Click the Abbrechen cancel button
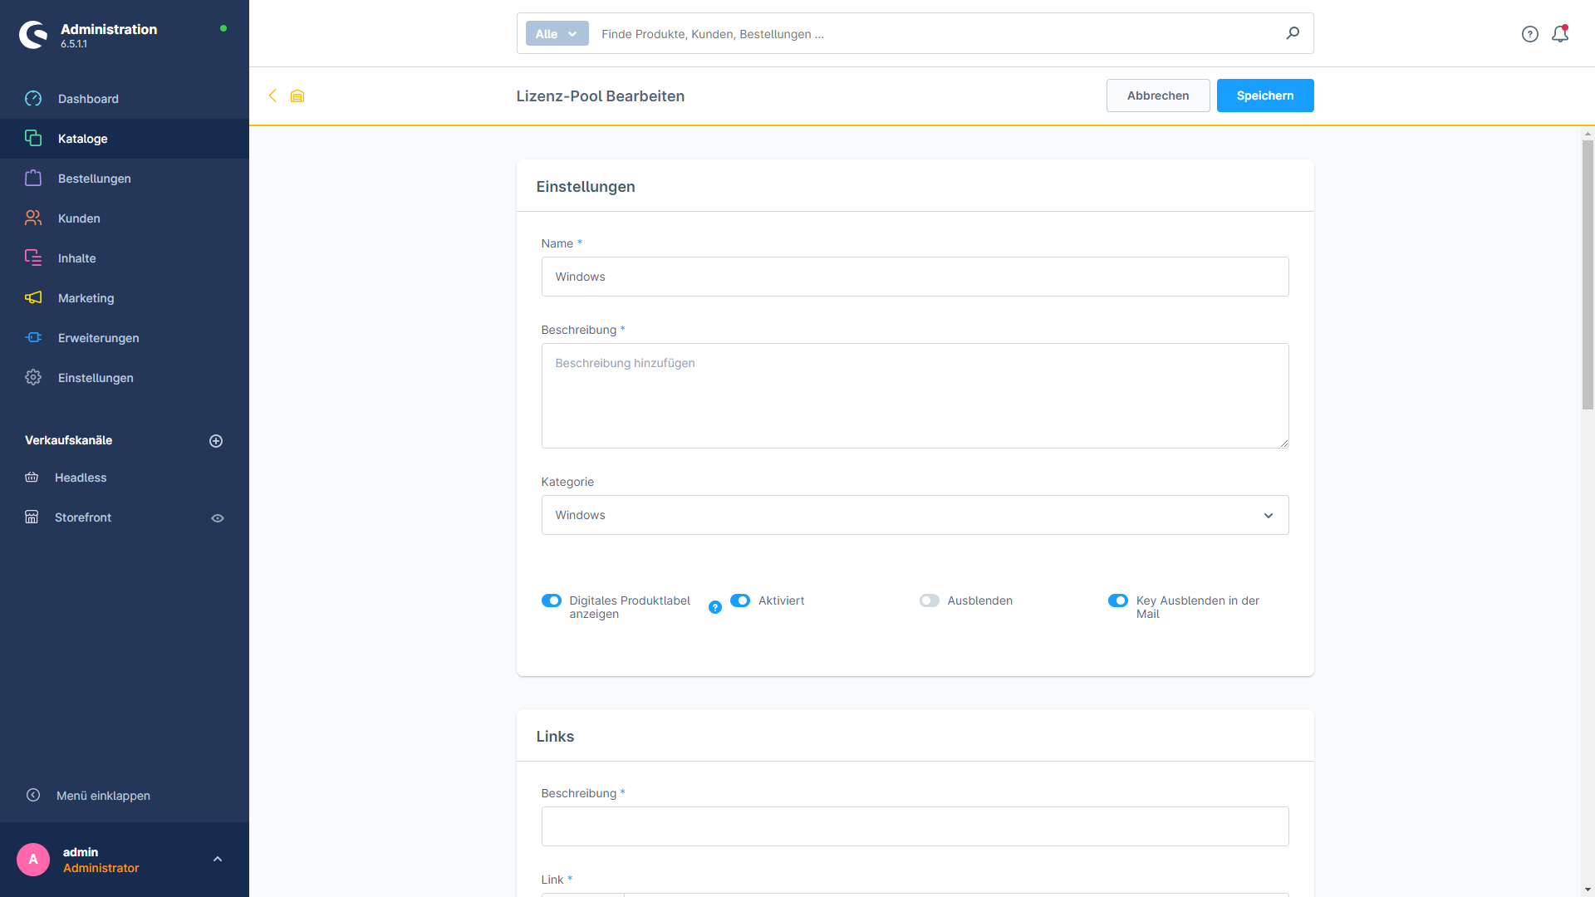The image size is (1595, 897). [1158, 96]
